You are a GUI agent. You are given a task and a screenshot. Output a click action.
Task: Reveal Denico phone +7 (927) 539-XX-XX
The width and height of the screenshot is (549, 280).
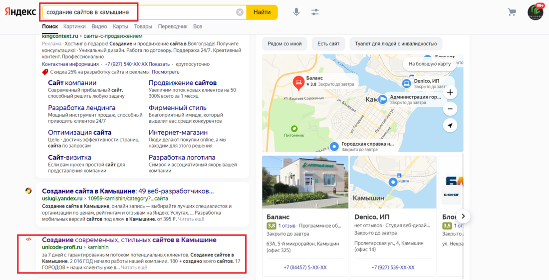(393, 268)
